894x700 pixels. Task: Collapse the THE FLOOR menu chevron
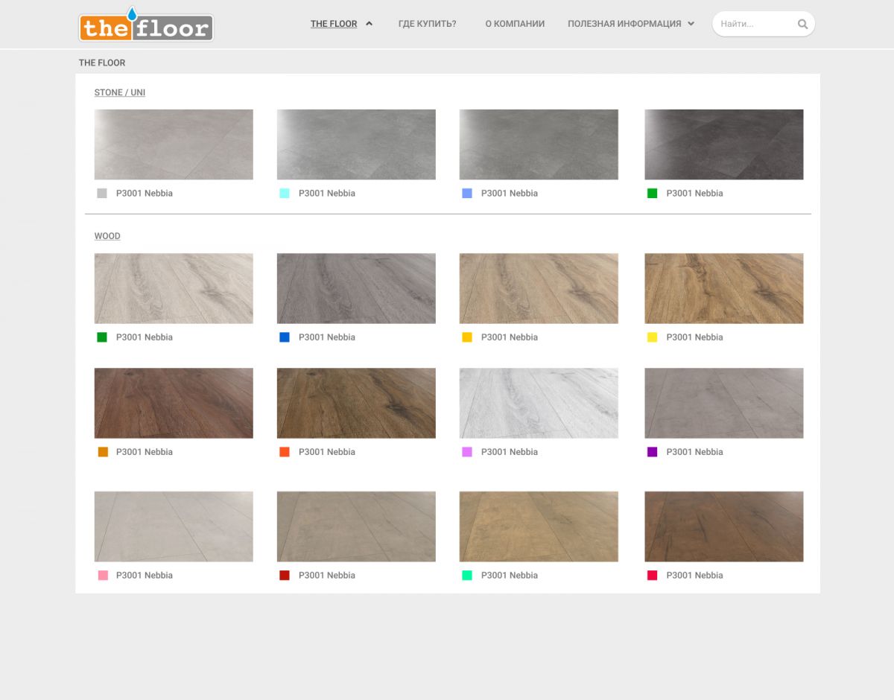[369, 24]
